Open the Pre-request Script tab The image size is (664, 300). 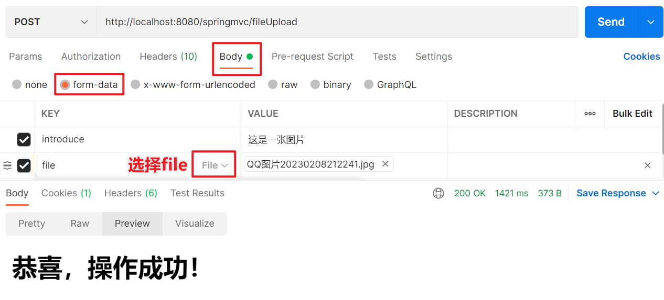tap(313, 57)
